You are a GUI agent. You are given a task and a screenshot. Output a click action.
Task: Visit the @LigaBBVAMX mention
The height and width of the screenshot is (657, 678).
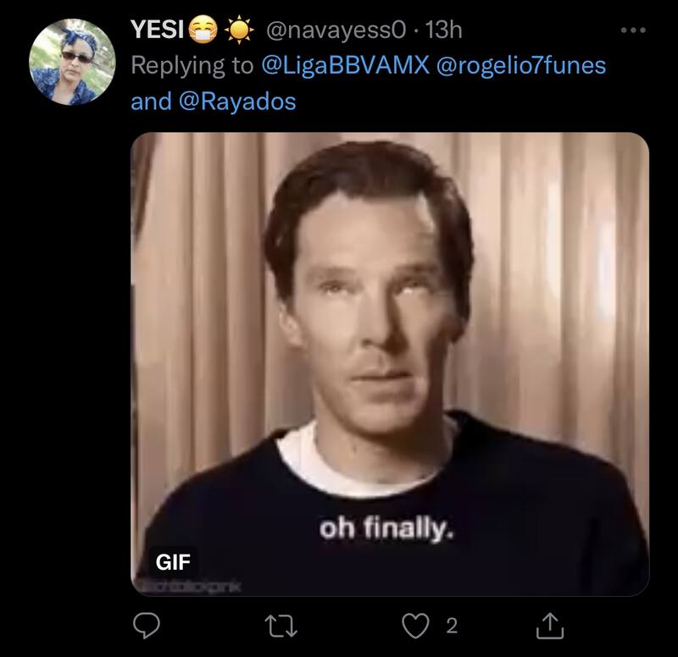pyautogui.click(x=343, y=66)
